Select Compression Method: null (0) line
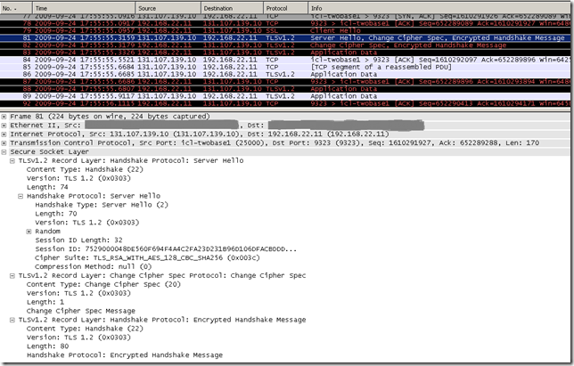The image size is (574, 366). click(93, 266)
